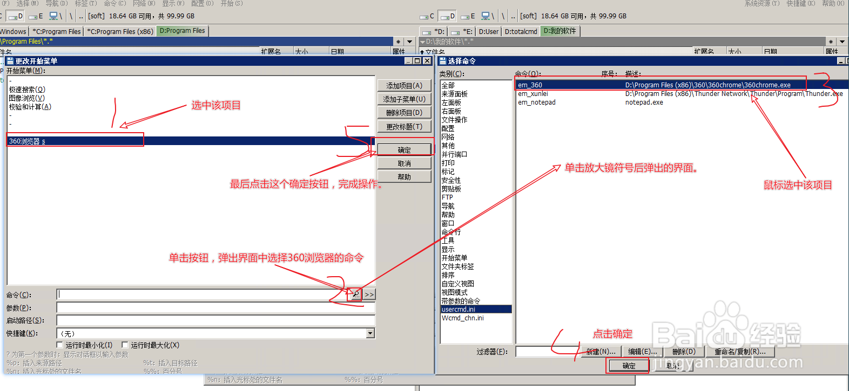Image resolution: width=849 pixels, height=391 pixels.
Task: Select drive C in right panel drive bar
Action: tap(428, 16)
